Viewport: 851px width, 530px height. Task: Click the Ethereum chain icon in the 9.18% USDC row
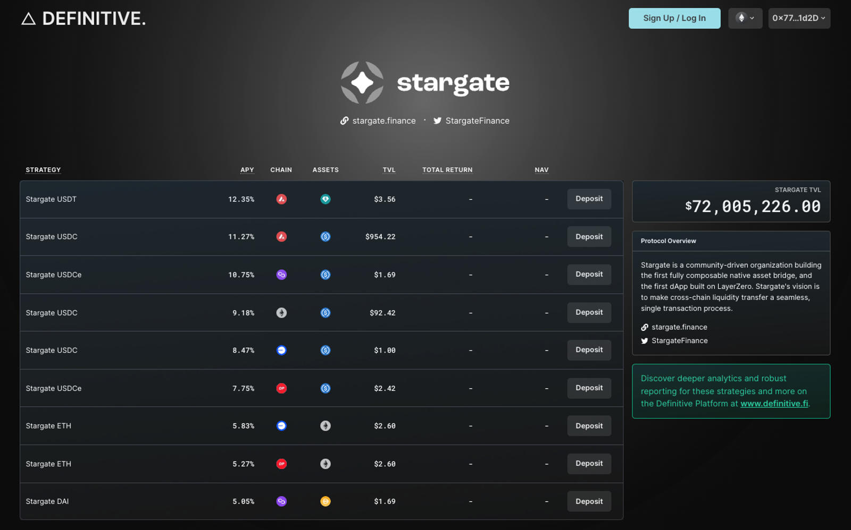[x=281, y=313]
